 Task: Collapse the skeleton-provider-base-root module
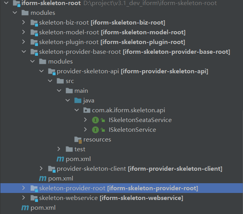[x=24, y=52]
